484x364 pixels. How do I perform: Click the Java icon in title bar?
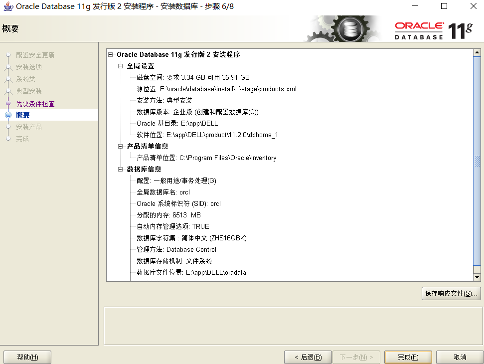(8, 6)
